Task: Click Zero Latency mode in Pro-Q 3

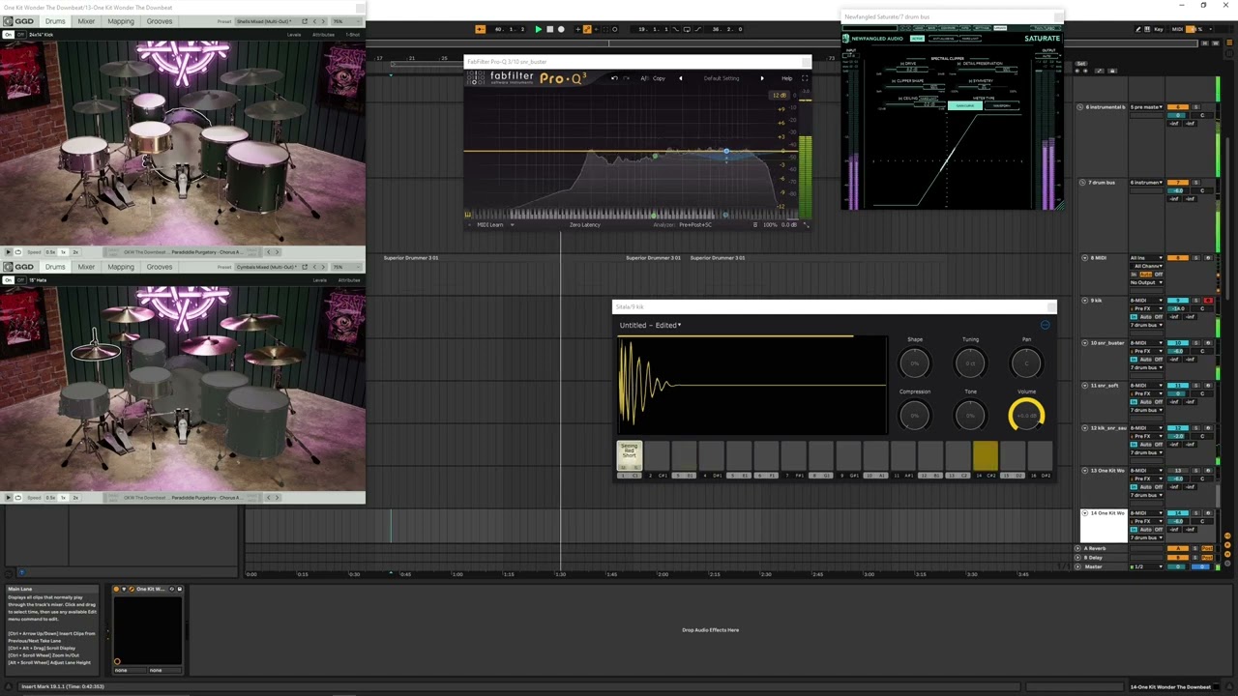Action: 585,225
